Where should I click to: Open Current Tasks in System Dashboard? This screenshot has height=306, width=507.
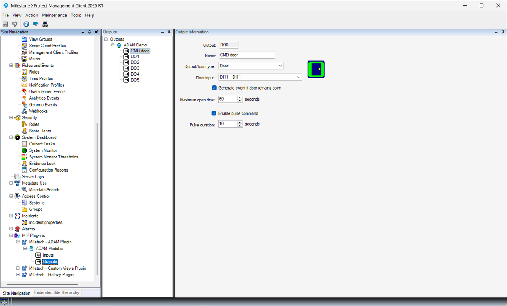42,144
